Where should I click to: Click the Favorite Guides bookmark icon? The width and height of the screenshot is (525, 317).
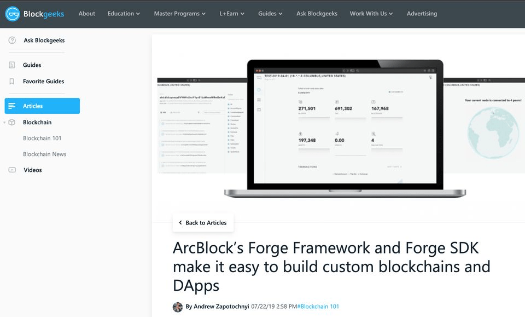tap(11, 82)
